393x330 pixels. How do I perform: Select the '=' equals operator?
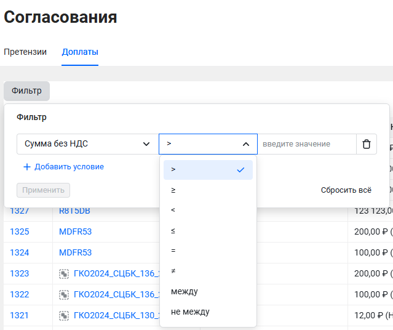(x=208, y=251)
